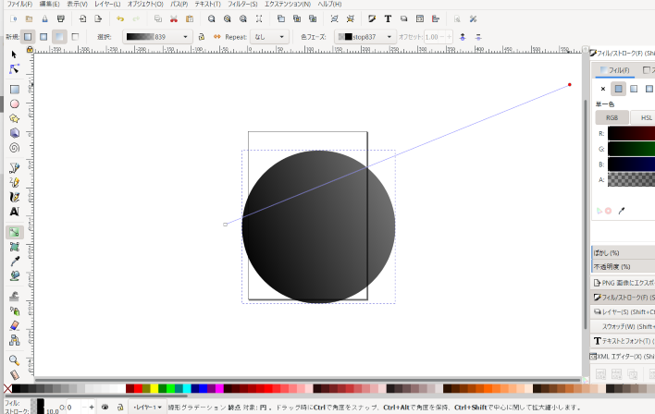This screenshot has width=655, height=414.
Task: Choose linear gradient fill in panel
Action: click(634, 89)
